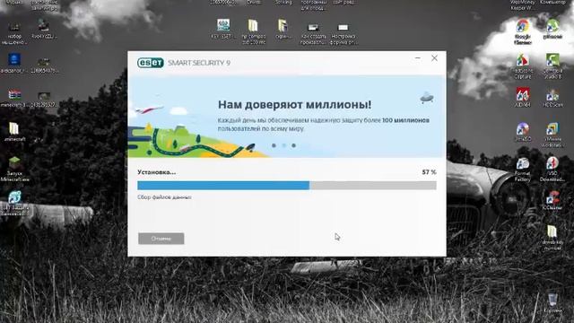Open the ESET file icon above installer window

pyautogui.click(x=223, y=30)
